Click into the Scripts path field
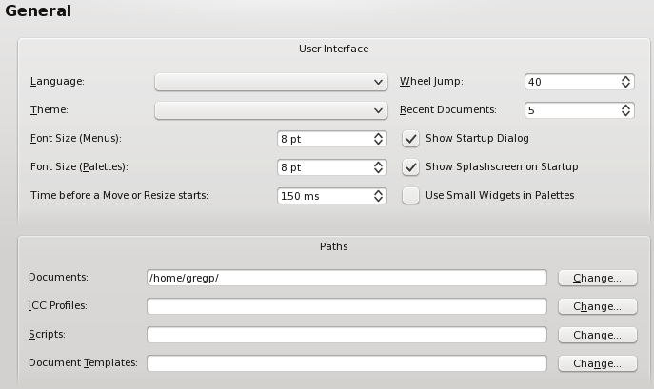 (347, 335)
